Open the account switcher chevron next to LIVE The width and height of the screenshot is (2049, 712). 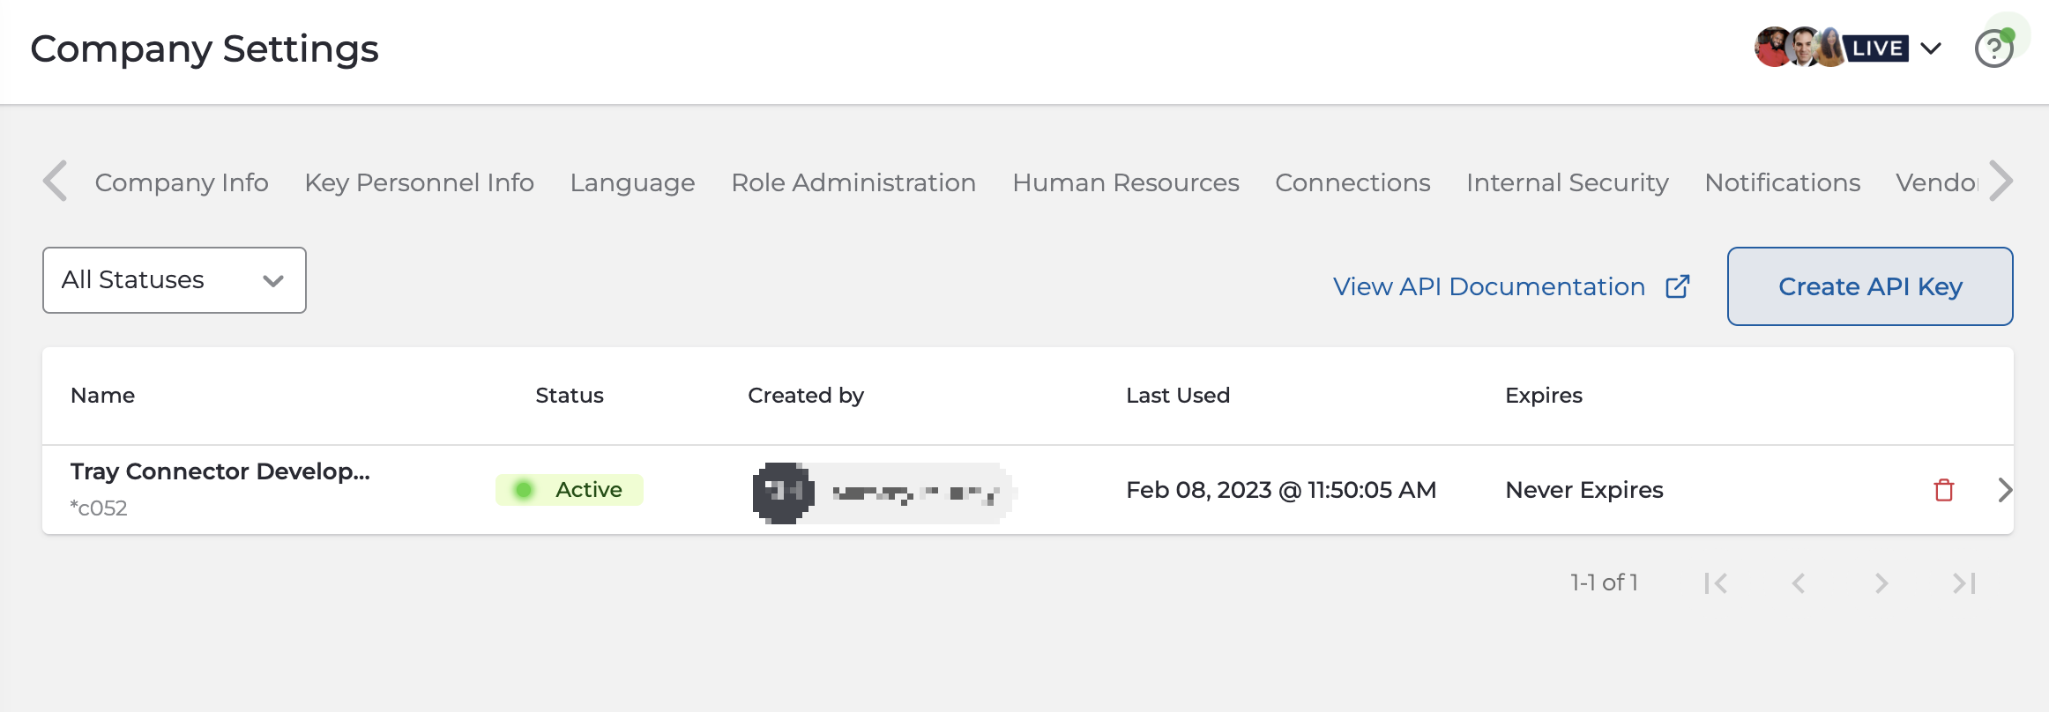1931,48
